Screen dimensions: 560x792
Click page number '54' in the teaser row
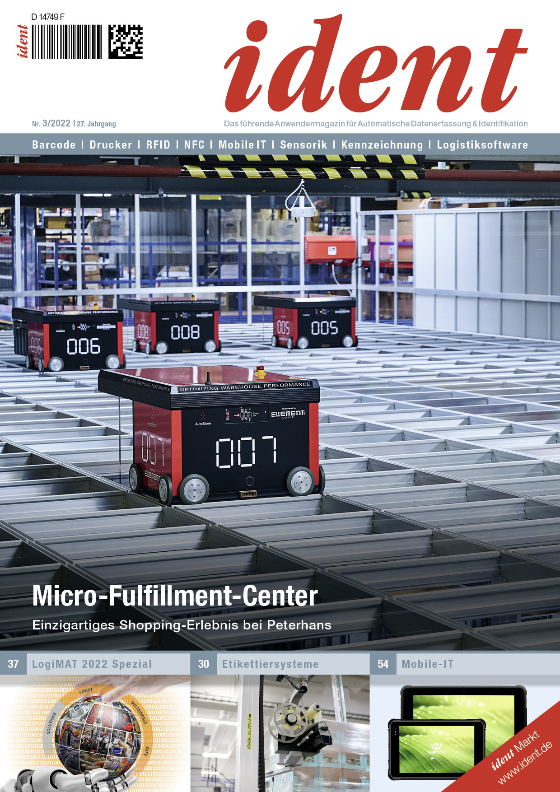tap(383, 664)
